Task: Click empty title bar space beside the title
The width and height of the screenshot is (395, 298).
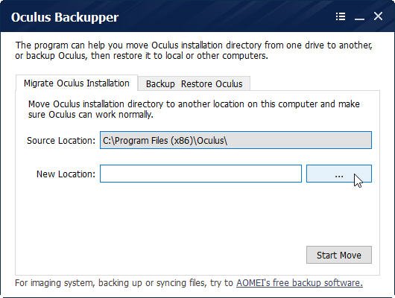Action: (x=227, y=17)
